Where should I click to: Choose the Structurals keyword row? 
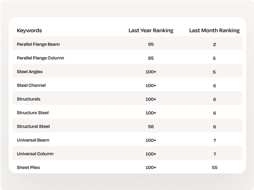127,99
